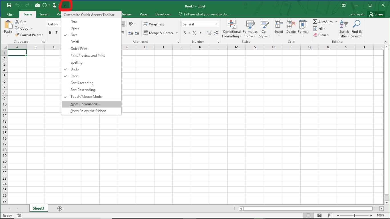Switch to Page Layout view in the status bar
390x219 pixels.
(319, 216)
